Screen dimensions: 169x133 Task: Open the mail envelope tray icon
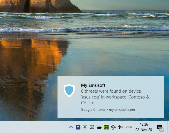(92, 127)
